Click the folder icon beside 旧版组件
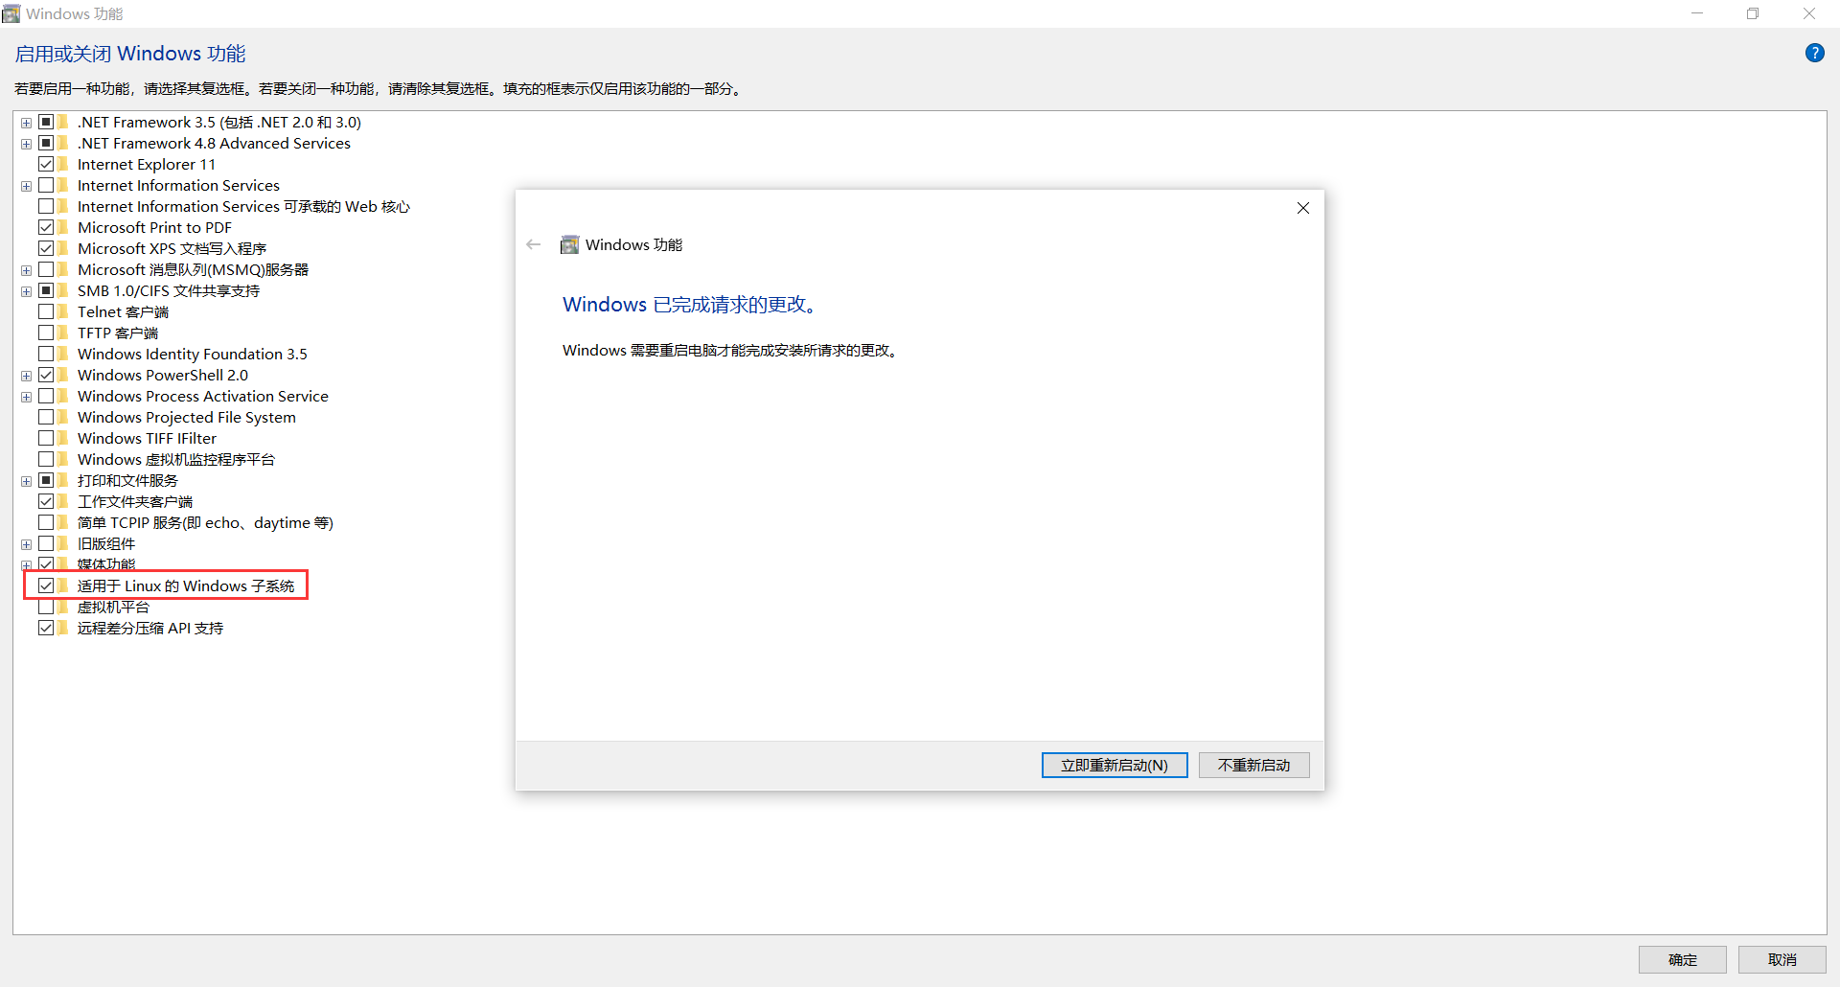The image size is (1840, 987). (x=63, y=543)
